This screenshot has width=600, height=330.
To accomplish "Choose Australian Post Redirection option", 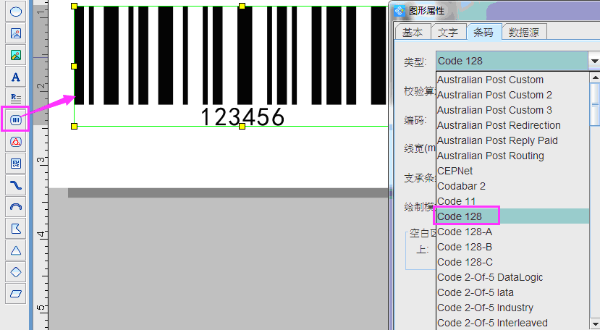I will coord(512,125).
